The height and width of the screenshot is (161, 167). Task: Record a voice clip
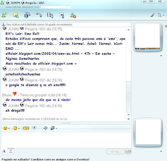(34, 128)
